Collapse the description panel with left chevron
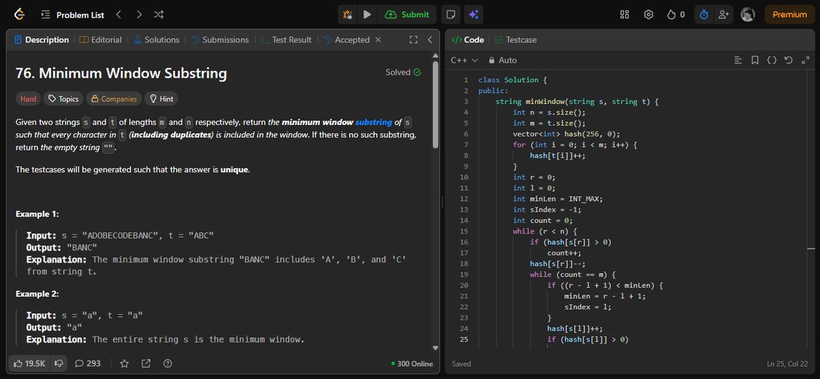 pos(429,40)
